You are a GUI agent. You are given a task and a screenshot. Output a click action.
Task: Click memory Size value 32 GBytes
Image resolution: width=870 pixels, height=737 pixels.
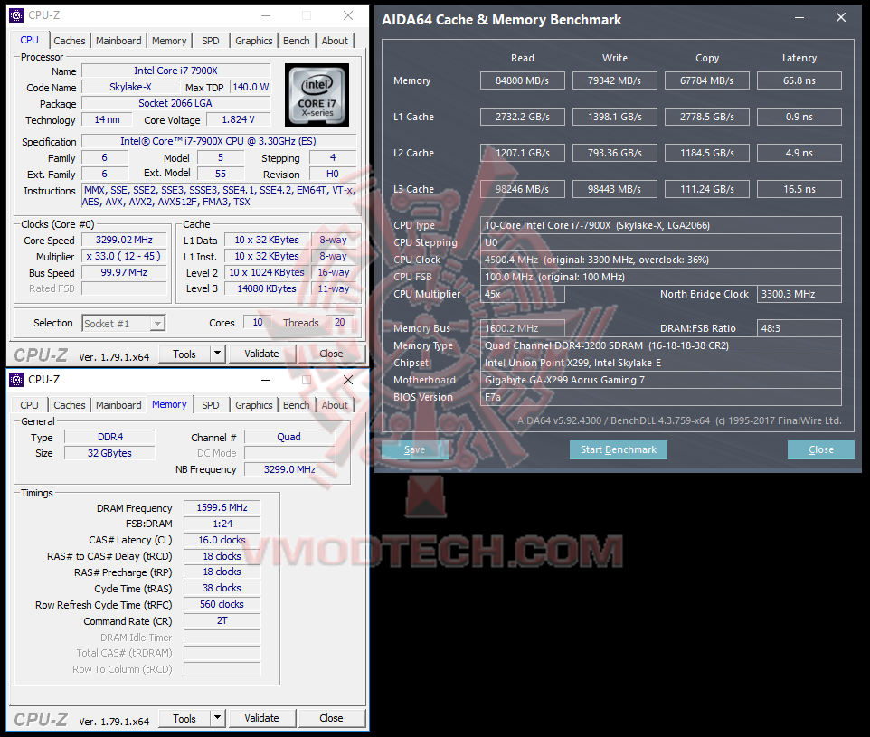109,453
